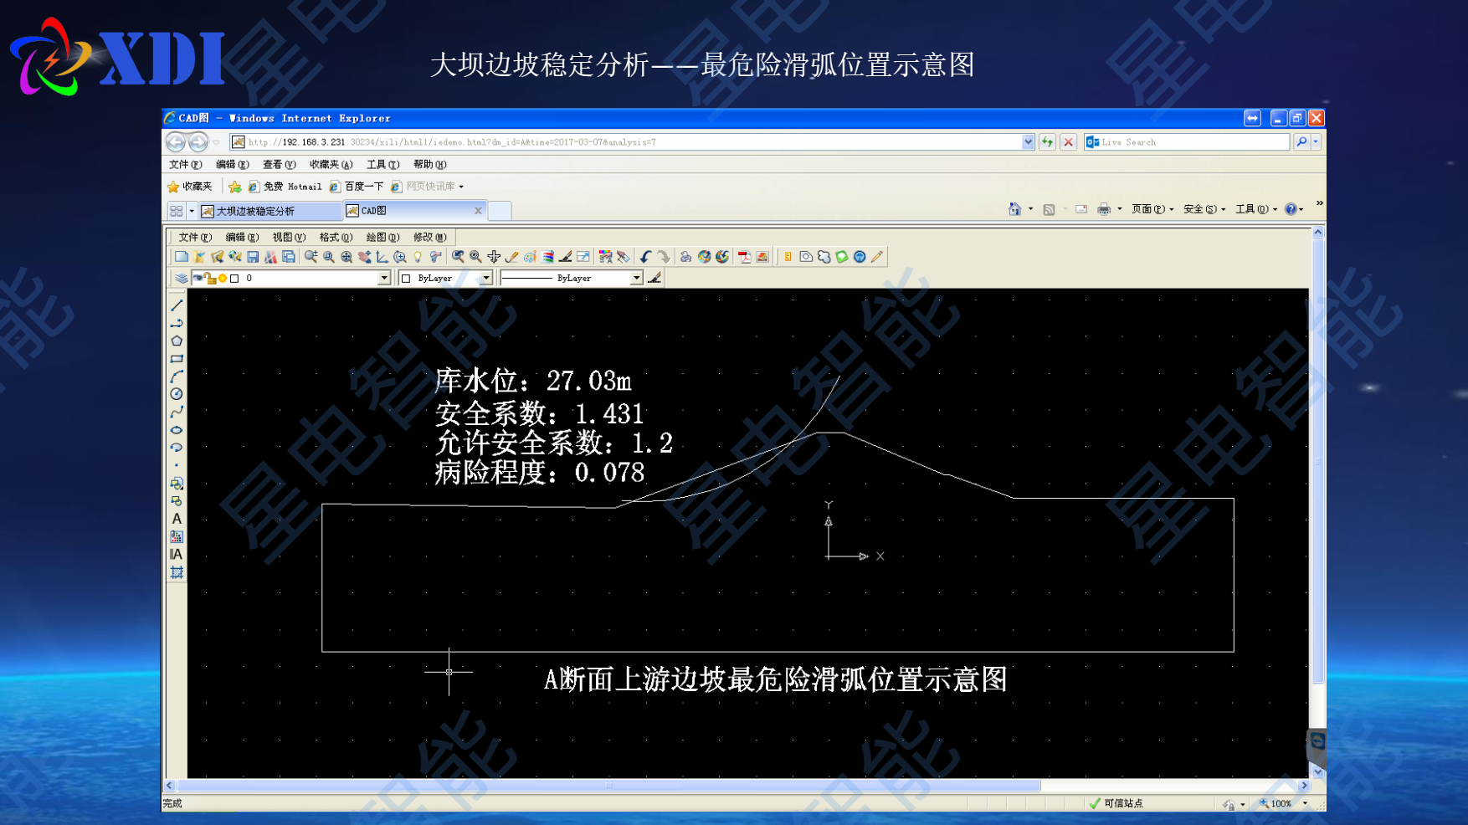Open the 免费 Hotmail favorites link
This screenshot has width=1468, height=825.
point(285,187)
